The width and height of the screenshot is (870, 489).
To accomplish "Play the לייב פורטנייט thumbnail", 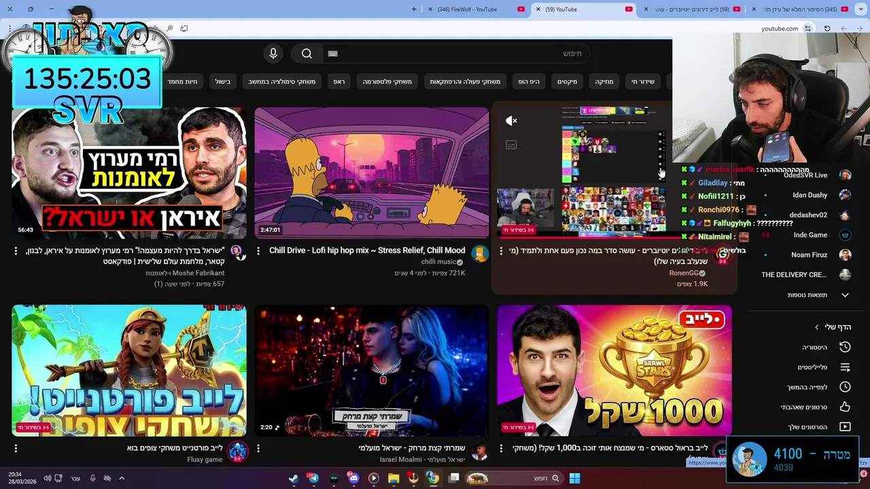I will [129, 371].
